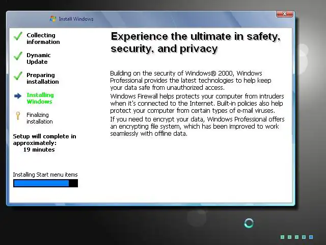Click the paragraph about Windows 2000 security
The width and height of the screenshot is (326, 245).
[x=191, y=81]
